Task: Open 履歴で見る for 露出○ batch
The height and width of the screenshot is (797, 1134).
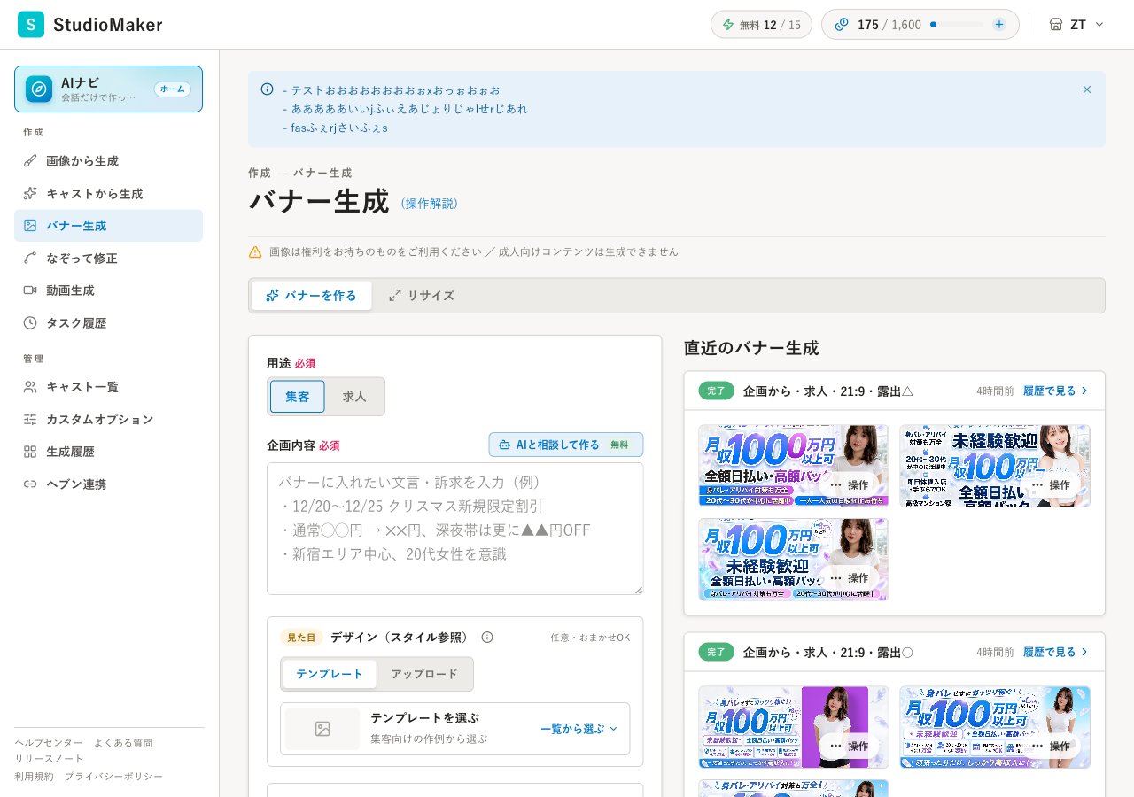Action: pos(1056,652)
